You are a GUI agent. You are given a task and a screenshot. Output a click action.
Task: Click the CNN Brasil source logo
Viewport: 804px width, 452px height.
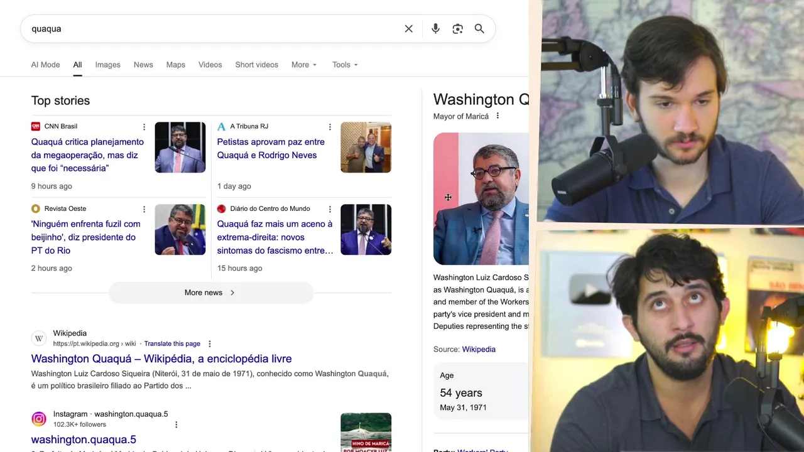click(x=36, y=126)
